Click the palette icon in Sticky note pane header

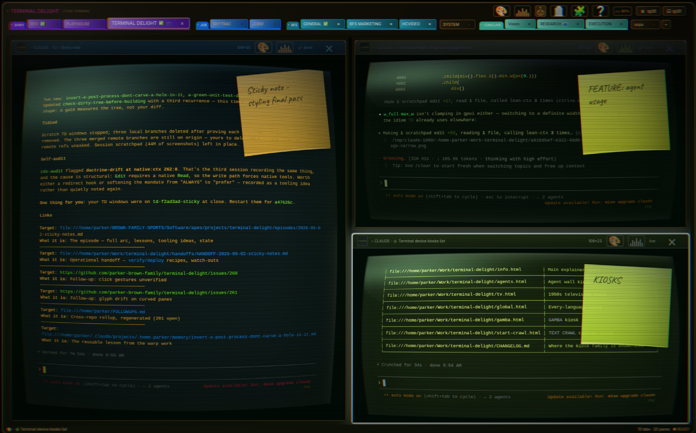click(263, 47)
